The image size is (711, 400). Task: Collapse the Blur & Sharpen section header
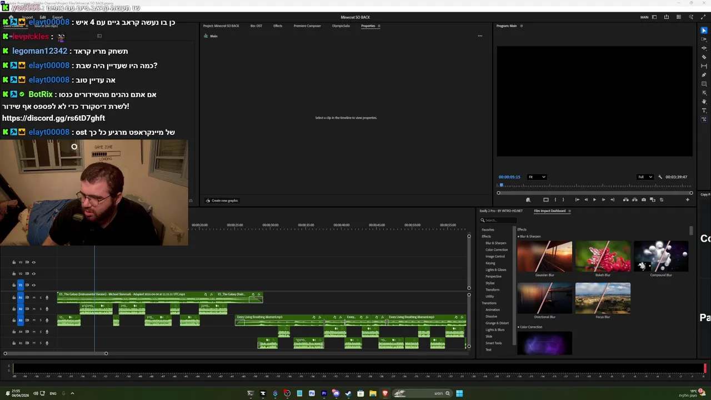[x=529, y=237]
